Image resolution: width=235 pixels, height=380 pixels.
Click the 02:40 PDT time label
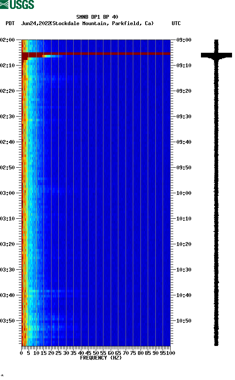point(7,142)
